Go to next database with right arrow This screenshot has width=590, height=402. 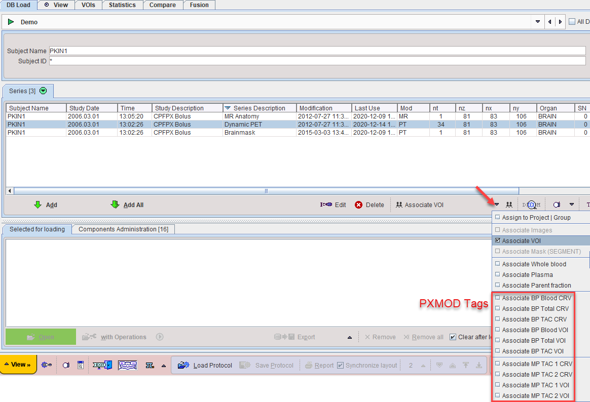pos(560,22)
